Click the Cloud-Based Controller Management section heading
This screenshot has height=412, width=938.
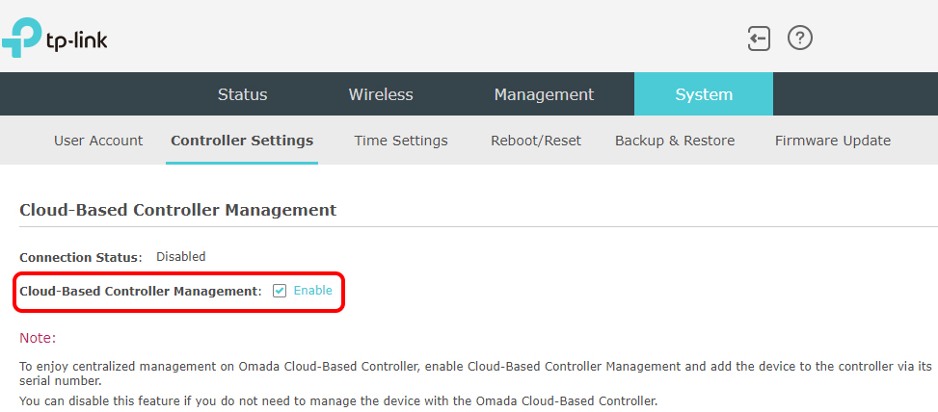coord(177,210)
